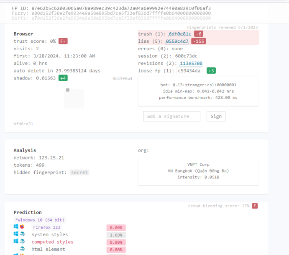
Task: Click the VNPT Corp org text
Action: (x=198, y=165)
